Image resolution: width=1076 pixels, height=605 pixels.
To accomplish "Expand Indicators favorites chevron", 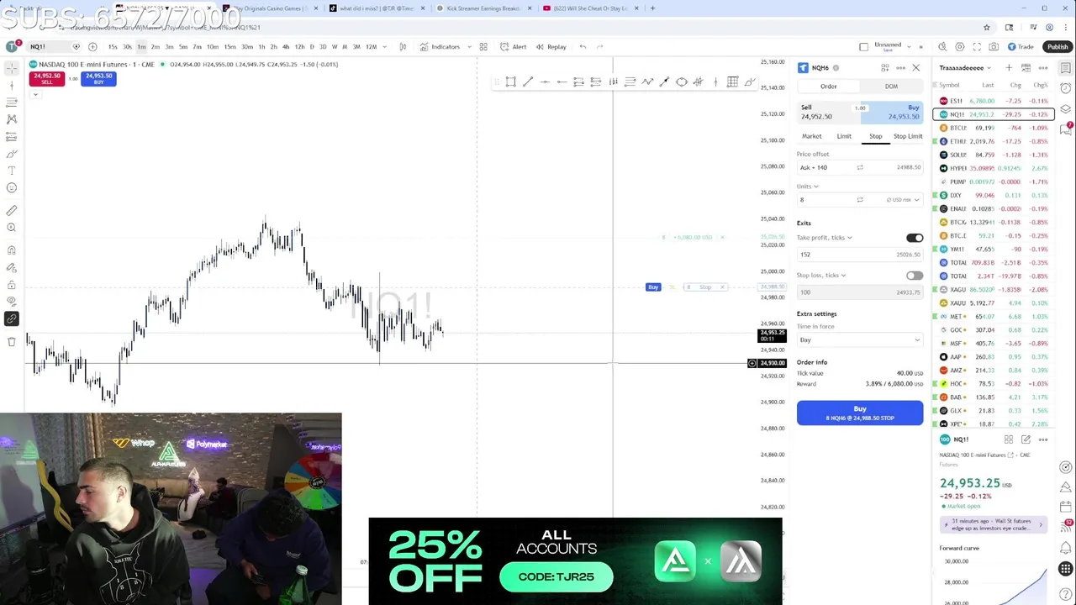I will coord(469,47).
